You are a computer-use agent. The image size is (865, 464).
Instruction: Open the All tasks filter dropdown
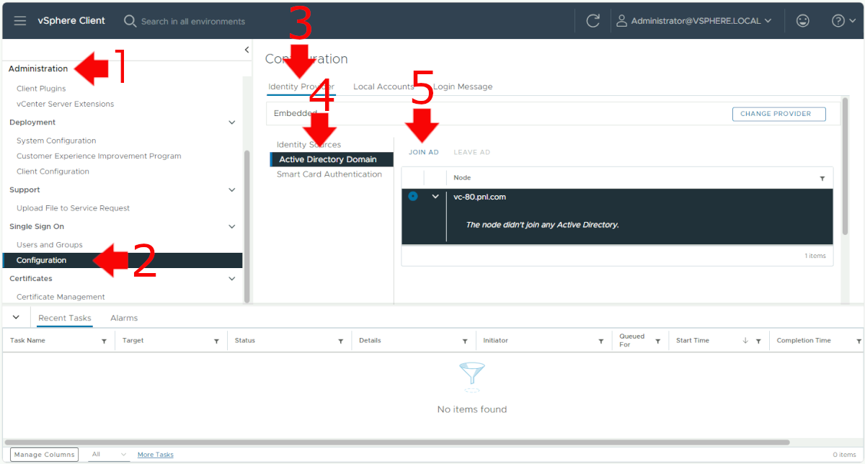click(109, 455)
